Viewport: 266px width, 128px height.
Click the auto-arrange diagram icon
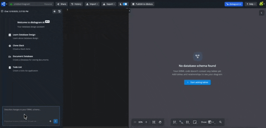[x=175, y=122]
